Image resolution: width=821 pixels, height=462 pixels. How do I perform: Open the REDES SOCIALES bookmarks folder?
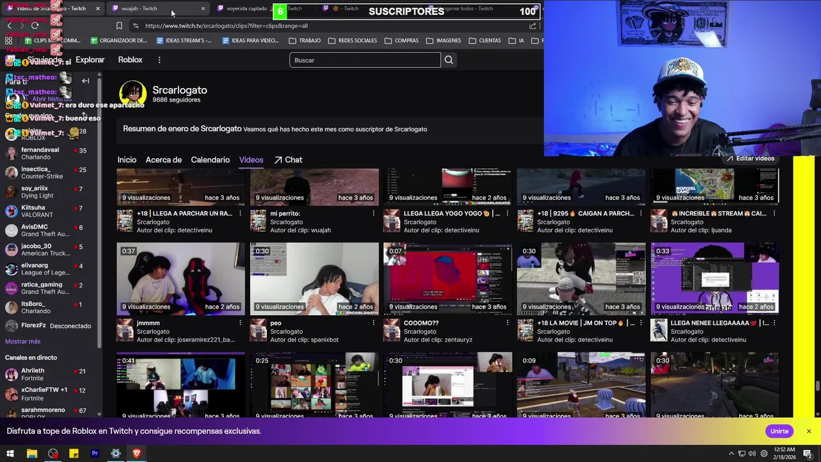click(352, 40)
